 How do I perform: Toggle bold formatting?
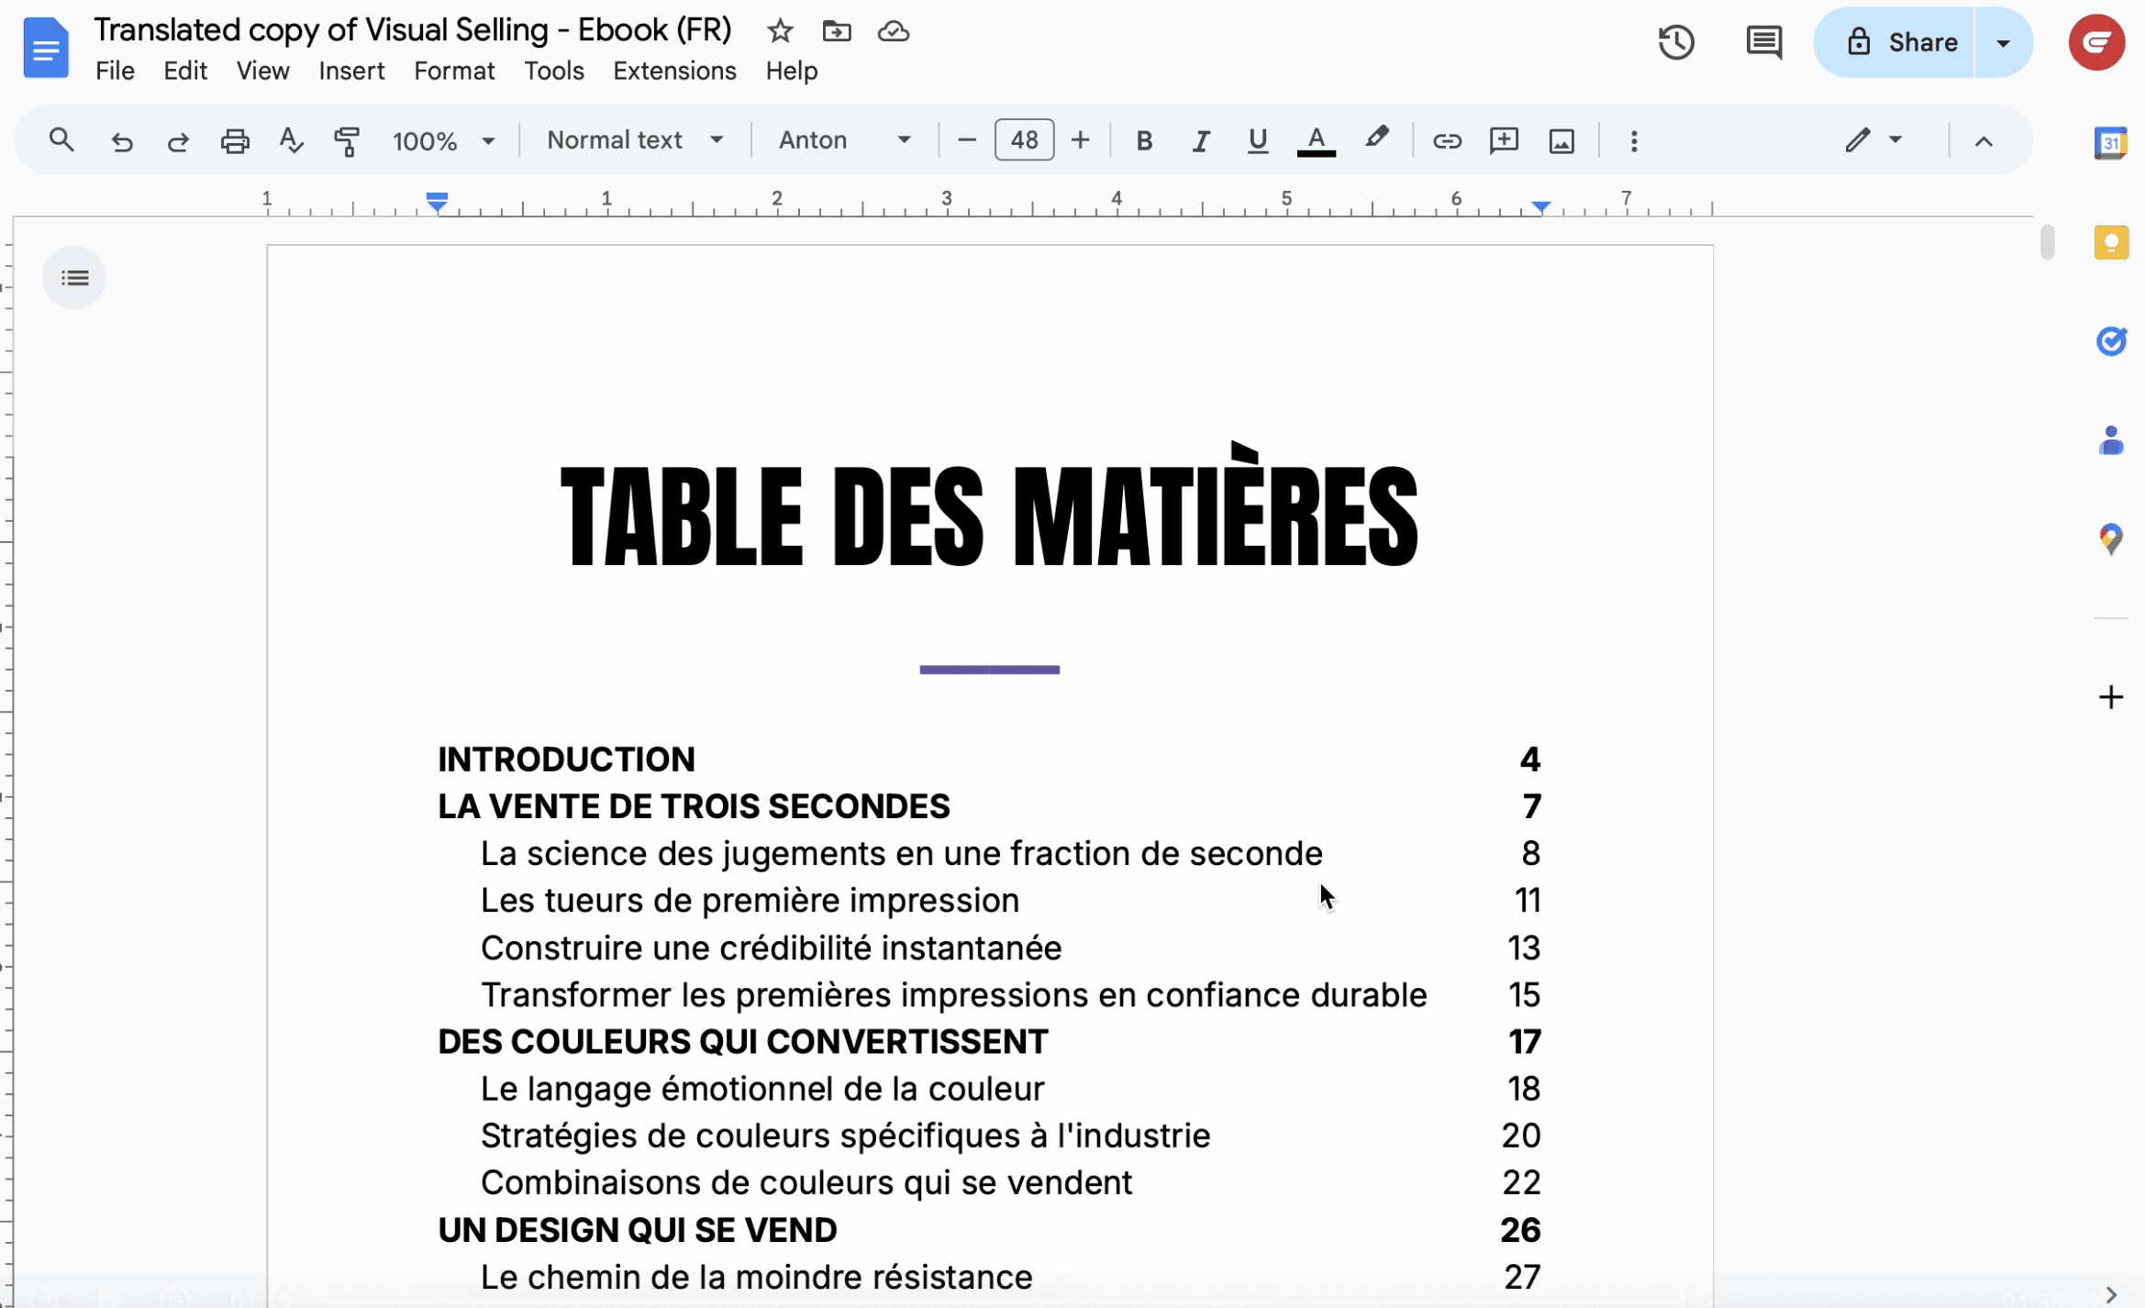1143,140
